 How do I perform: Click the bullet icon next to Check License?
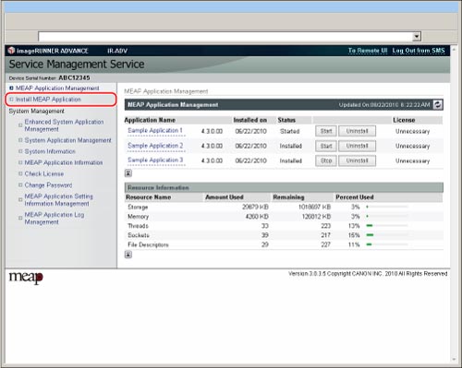point(20,173)
